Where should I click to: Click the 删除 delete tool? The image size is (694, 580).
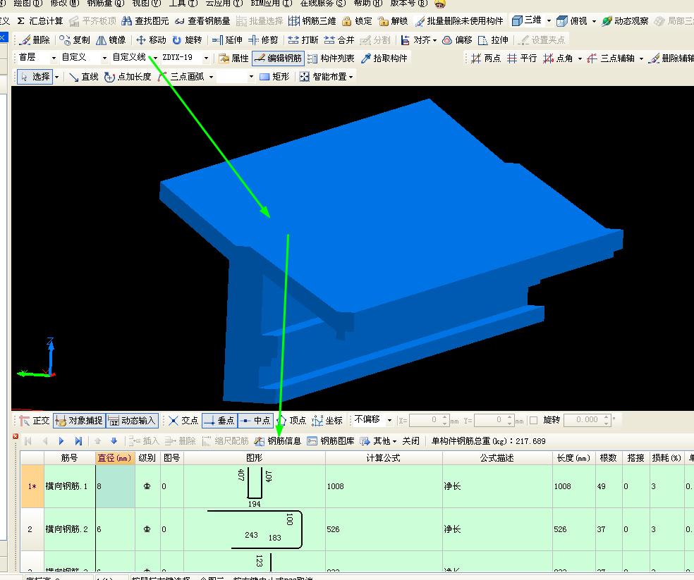pos(35,39)
